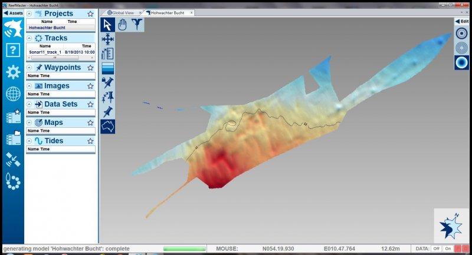Select filled shaded depth circle icon

point(461,62)
